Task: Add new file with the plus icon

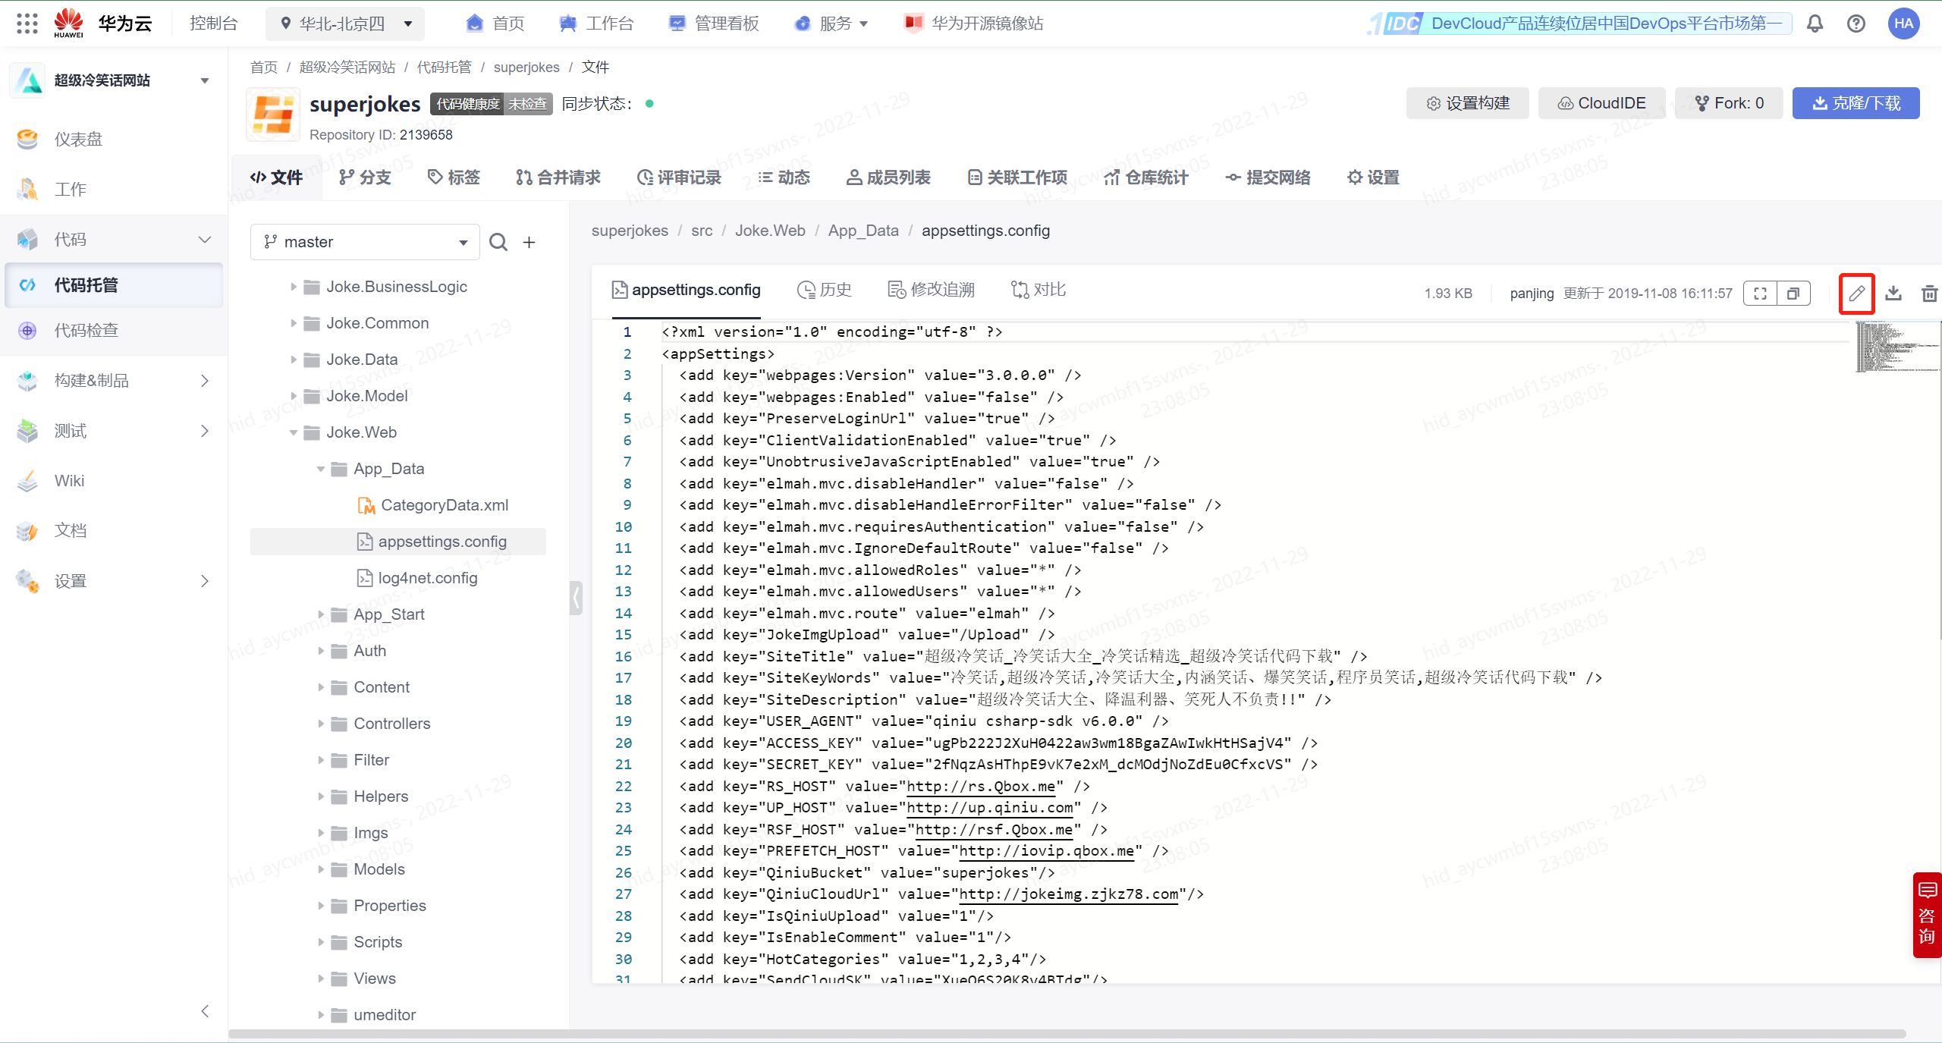Action: (529, 242)
